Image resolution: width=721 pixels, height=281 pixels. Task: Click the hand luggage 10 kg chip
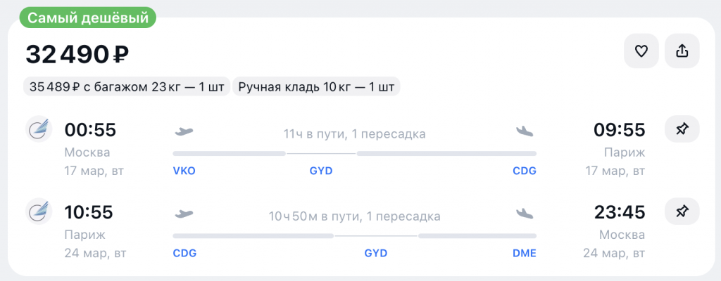pos(316,87)
